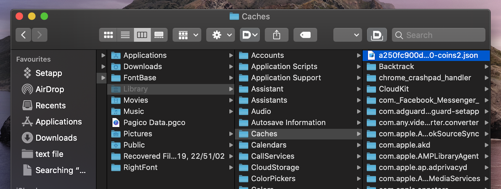Select the Application Scripts folder
501x189 pixels.
(299, 67)
